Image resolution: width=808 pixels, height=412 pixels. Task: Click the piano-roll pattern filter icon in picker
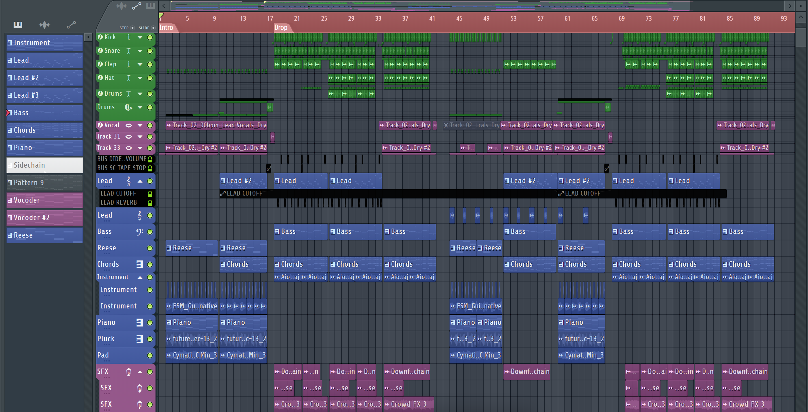coord(18,25)
